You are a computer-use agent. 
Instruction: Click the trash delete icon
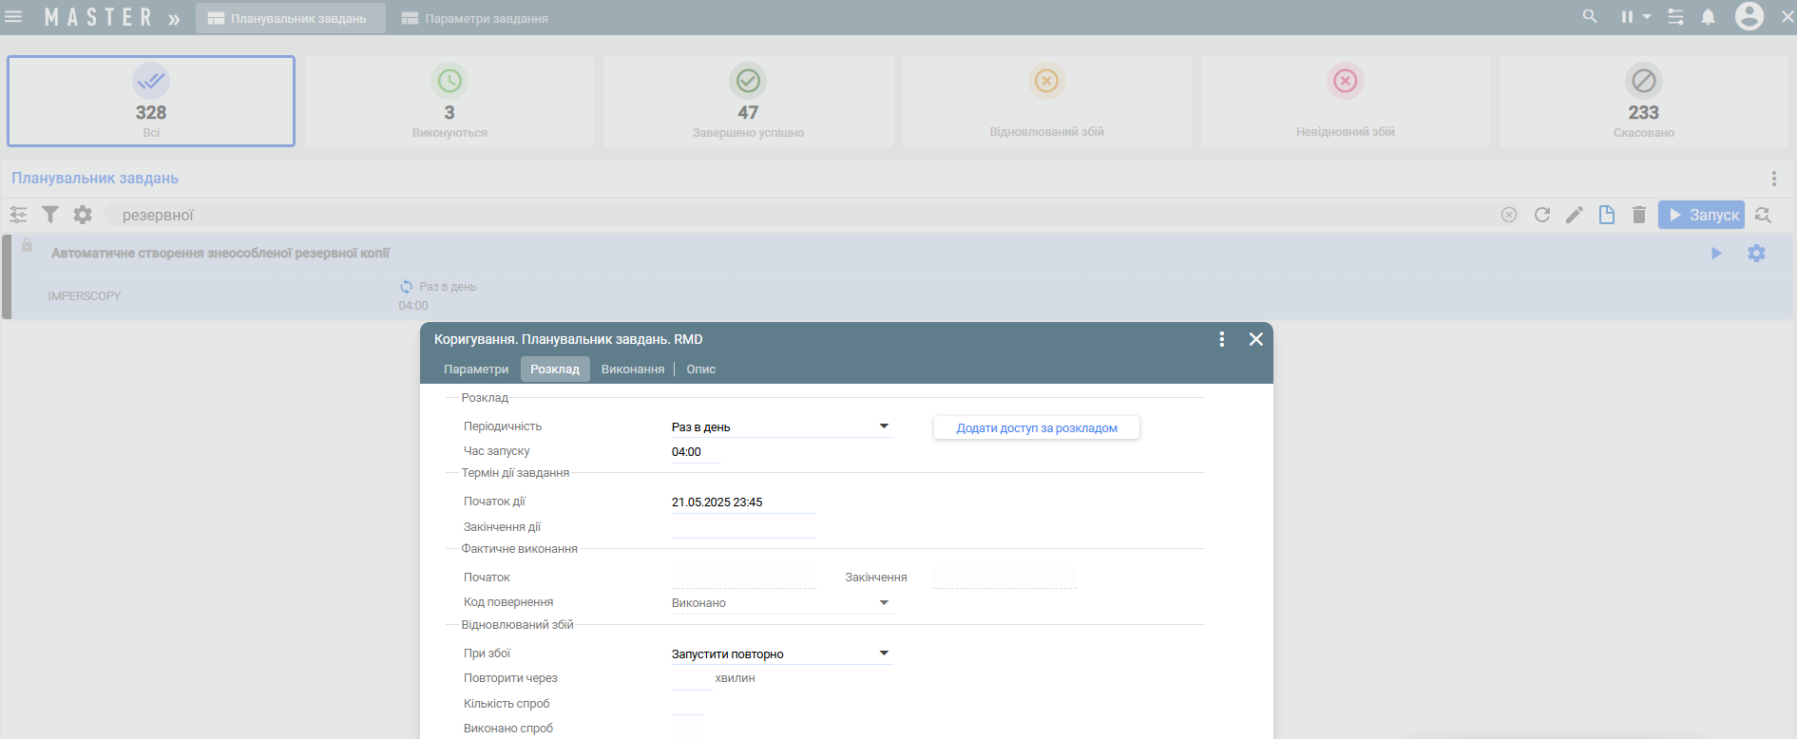(x=1639, y=215)
